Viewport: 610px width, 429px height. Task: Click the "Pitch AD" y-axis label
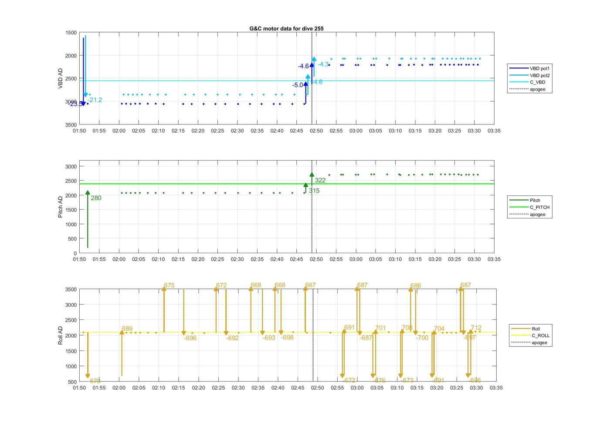(61, 207)
